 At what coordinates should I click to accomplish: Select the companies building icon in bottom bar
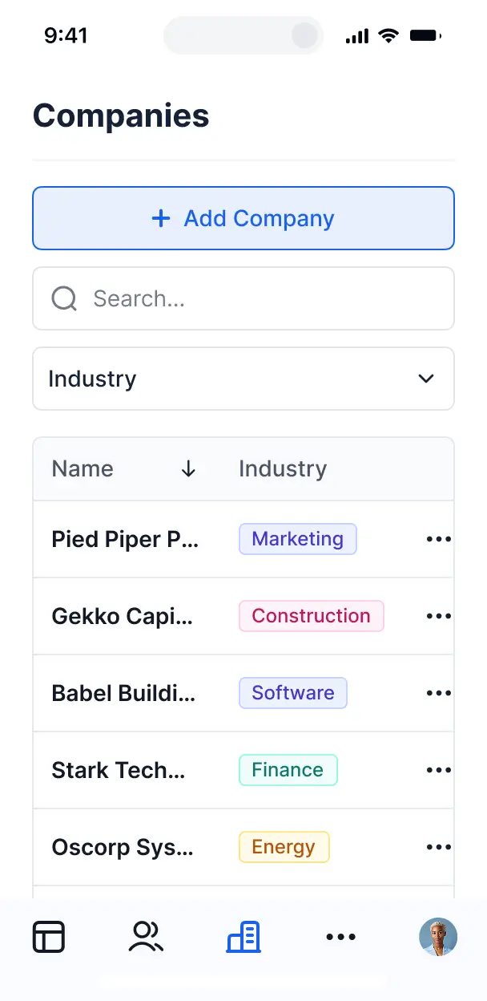(243, 937)
